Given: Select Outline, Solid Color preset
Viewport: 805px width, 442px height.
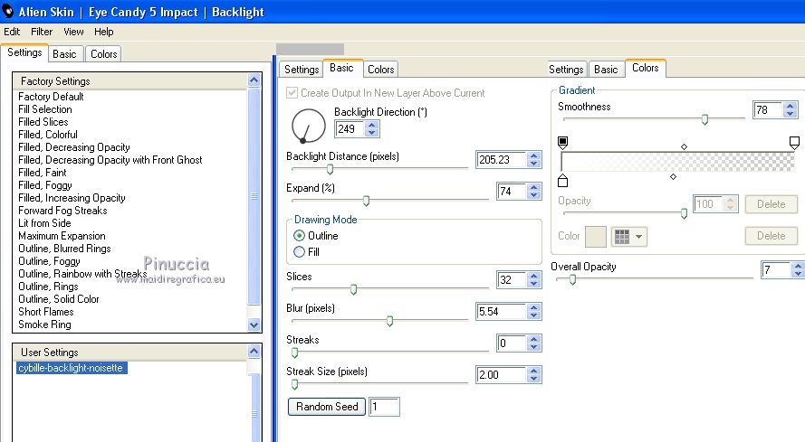Looking at the screenshot, I should pos(59,299).
